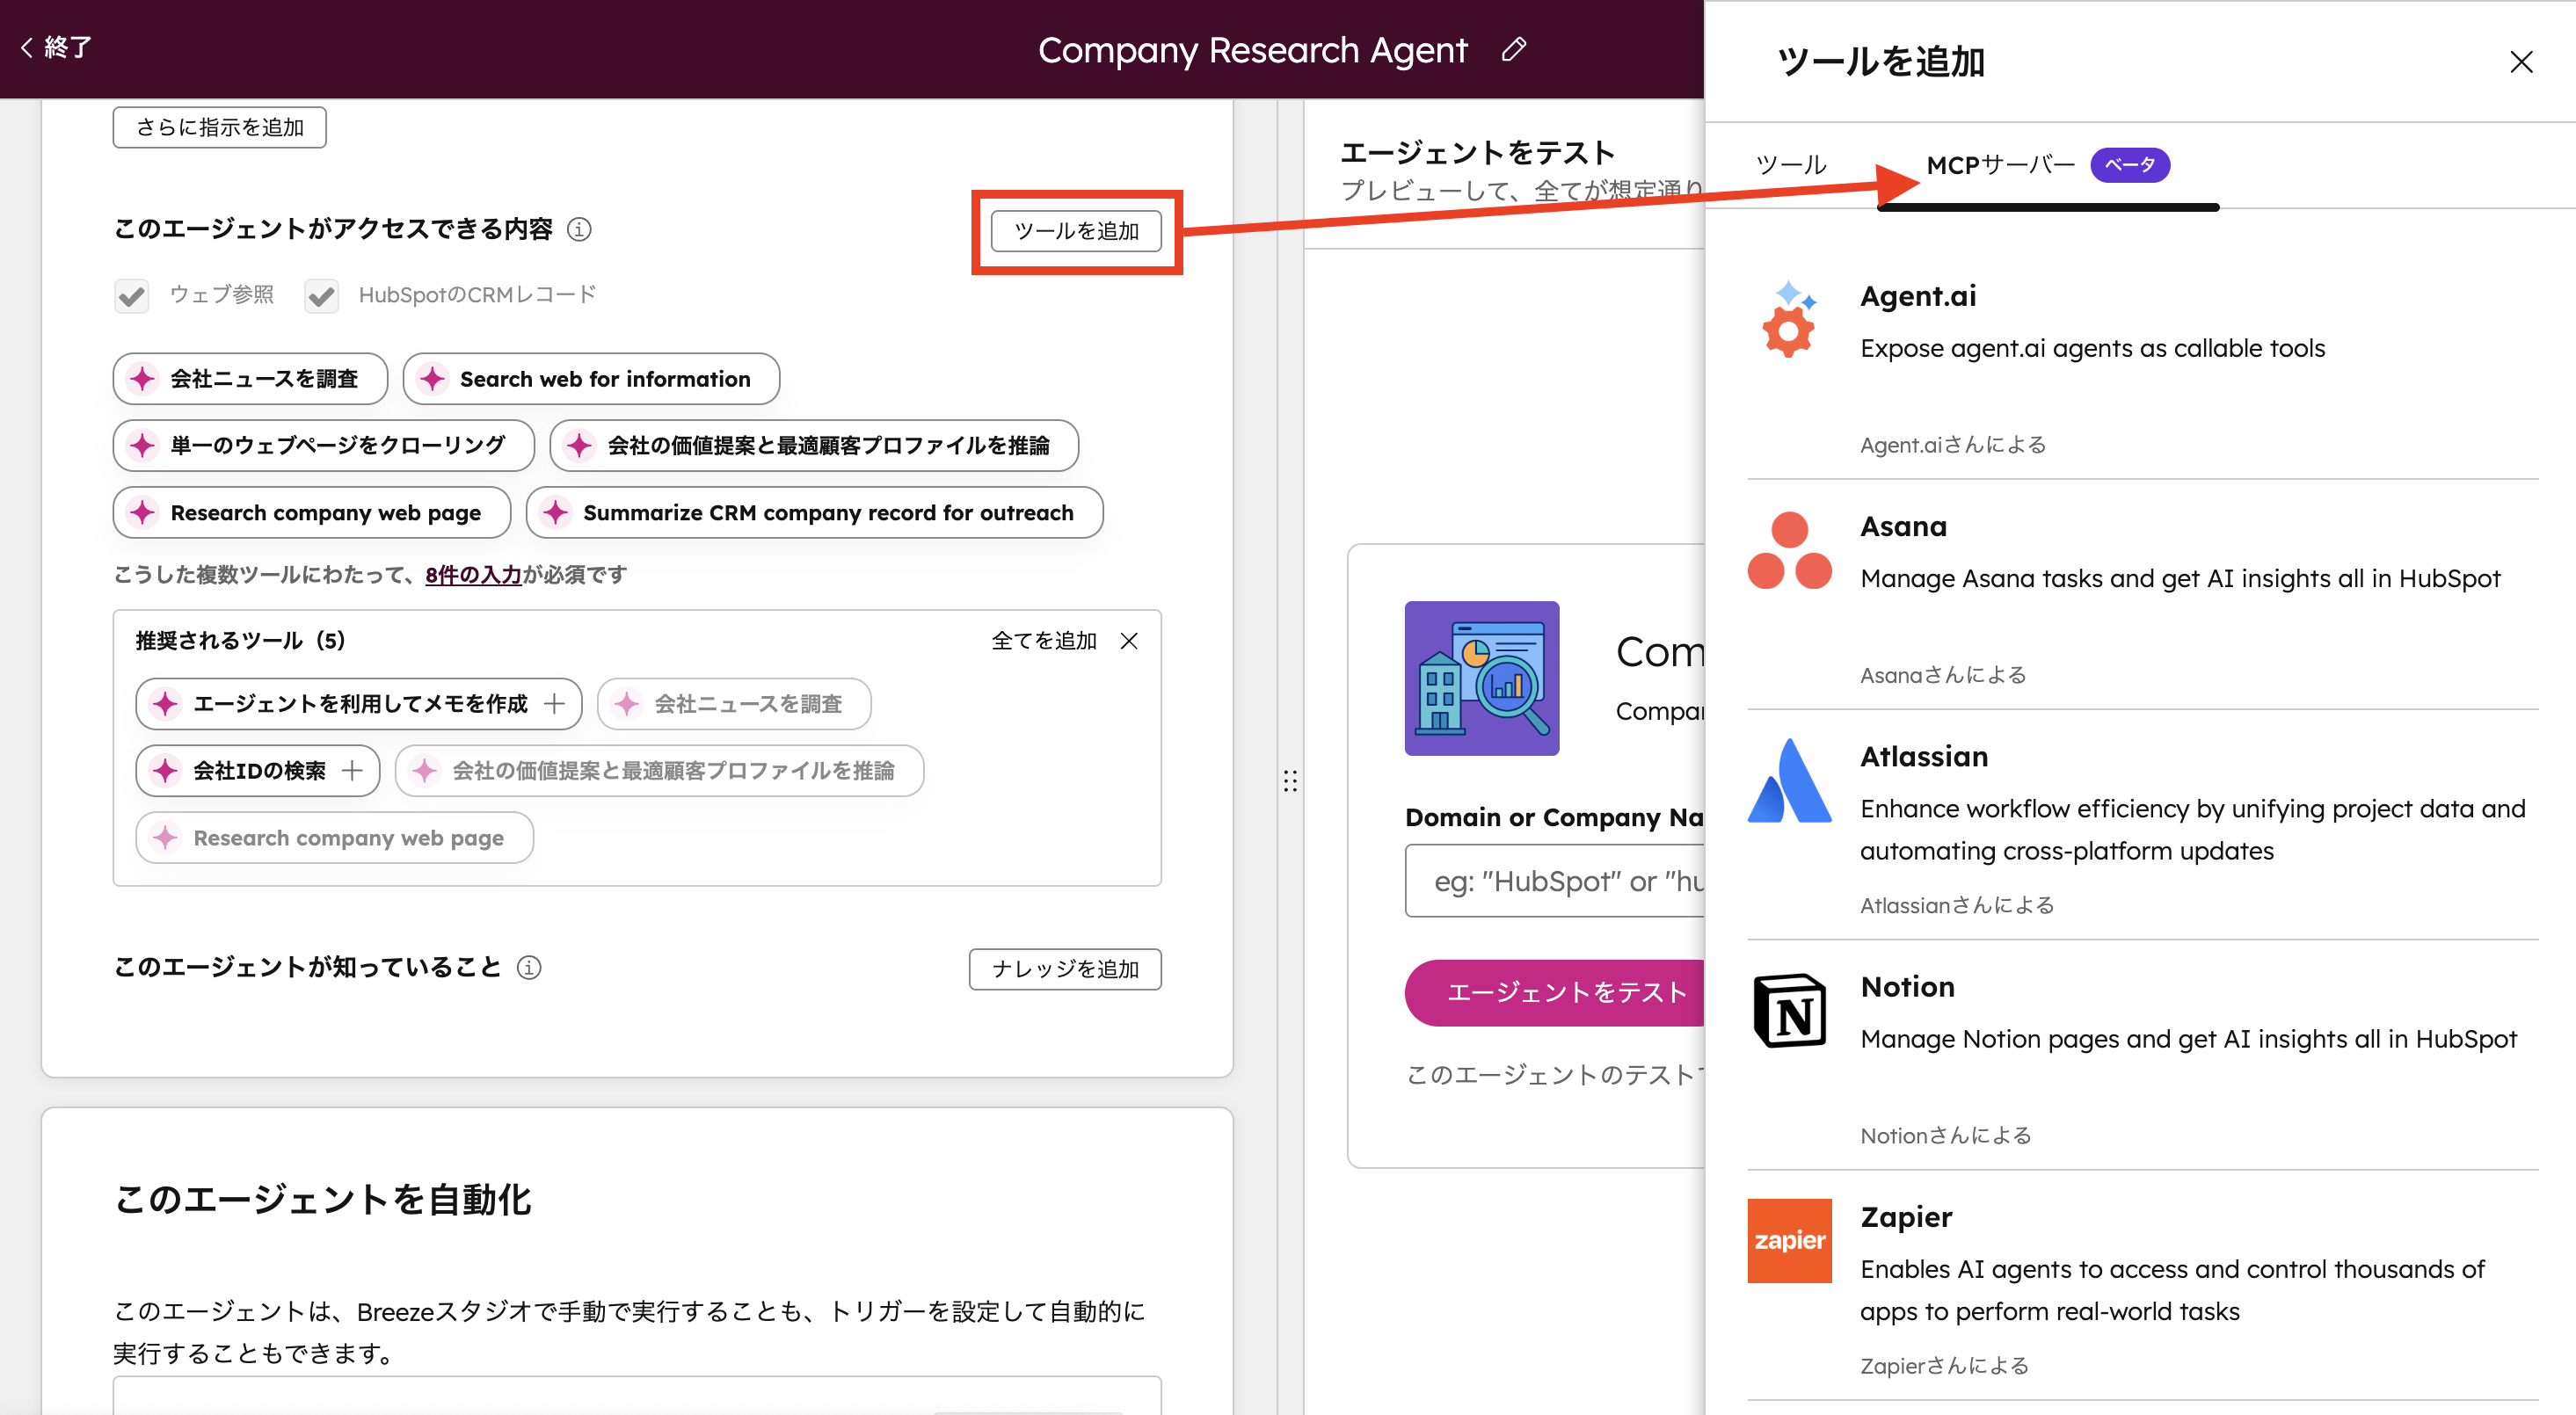The height and width of the screenshot is (1415, 2576).
Task: Open the Atlassian MCP server entry title
Action: (x=1924, y=756)
